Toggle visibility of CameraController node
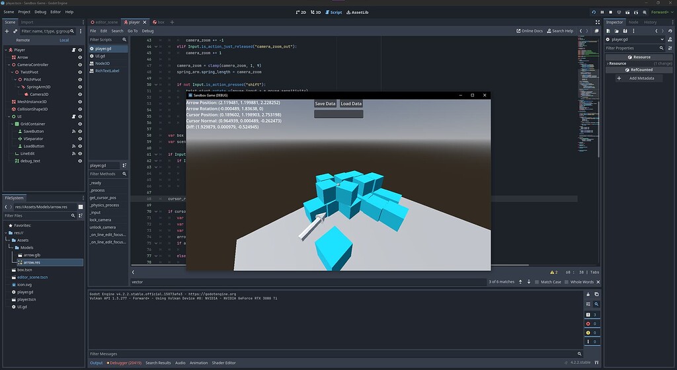 point(80,65)
